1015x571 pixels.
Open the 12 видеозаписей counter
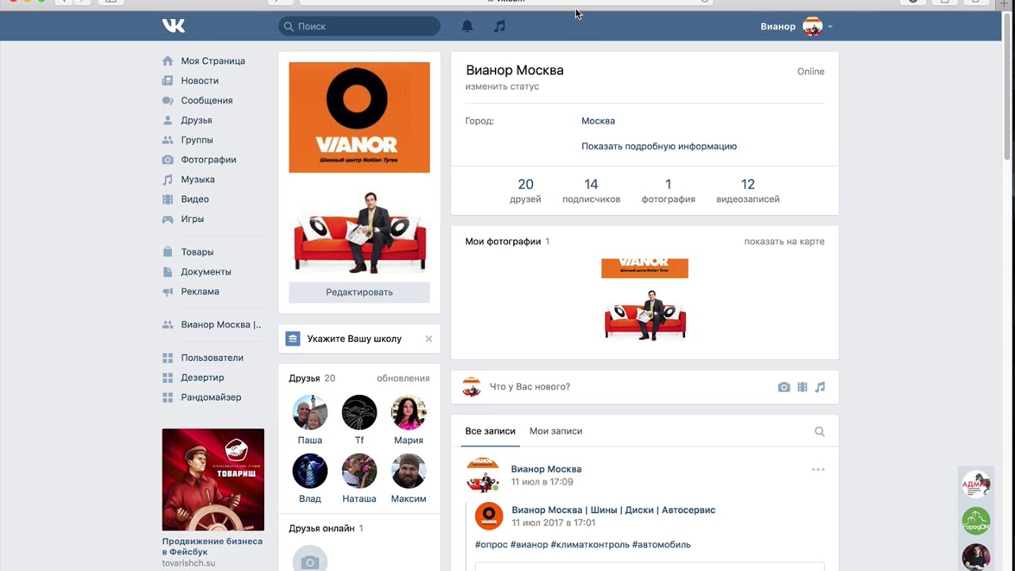click(x=748, y=190)
